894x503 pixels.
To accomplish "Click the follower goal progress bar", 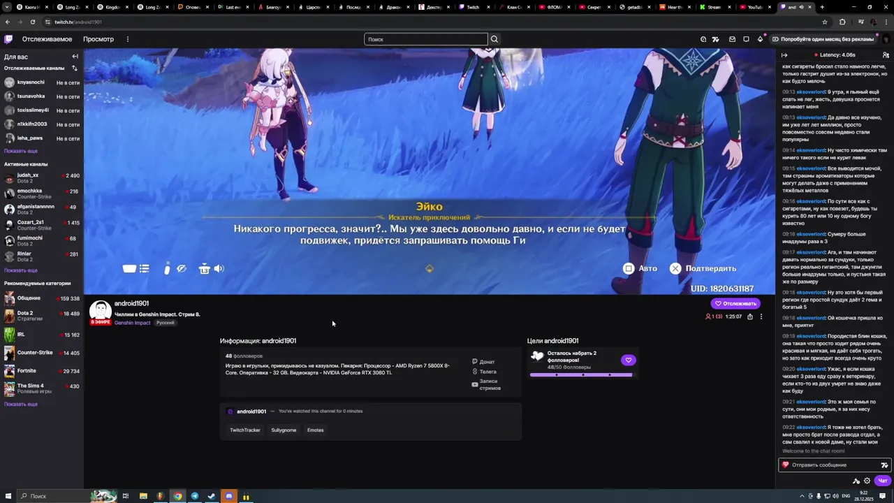I will (x=581, y=375).
